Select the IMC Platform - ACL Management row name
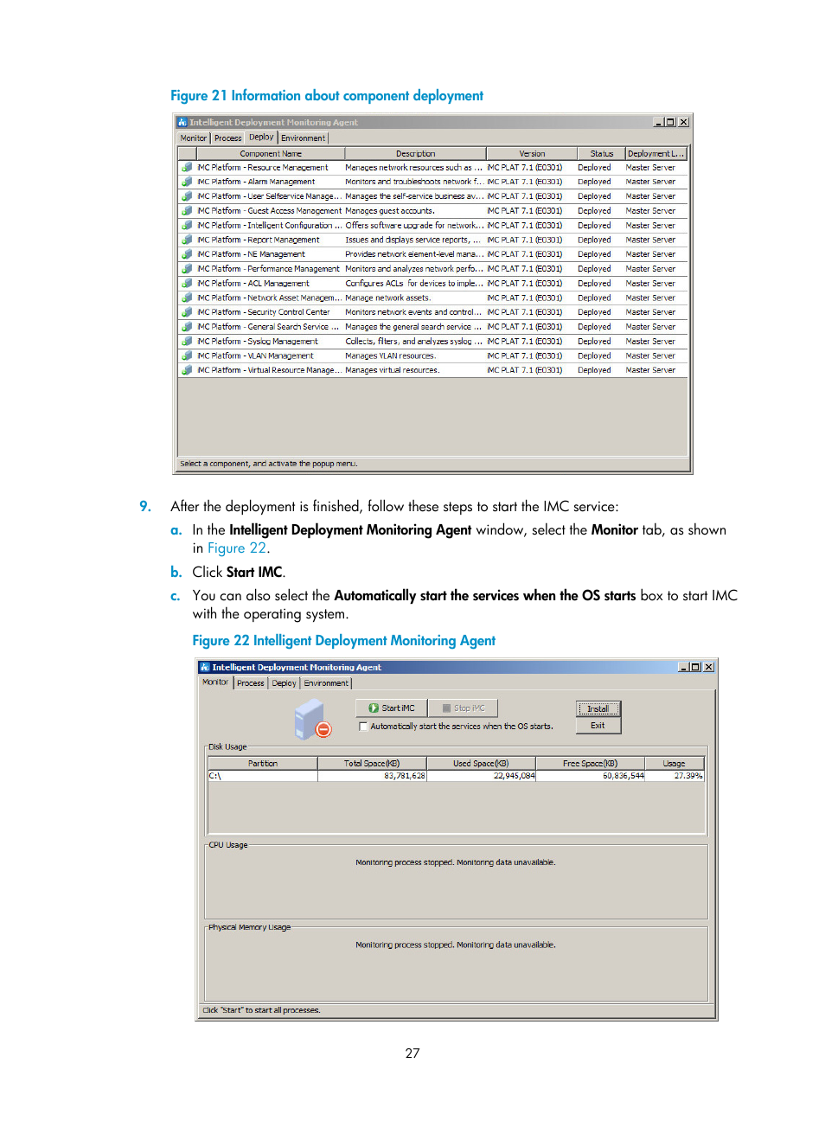The width and height of the screenshot is (825, 1121). [253, 283]
